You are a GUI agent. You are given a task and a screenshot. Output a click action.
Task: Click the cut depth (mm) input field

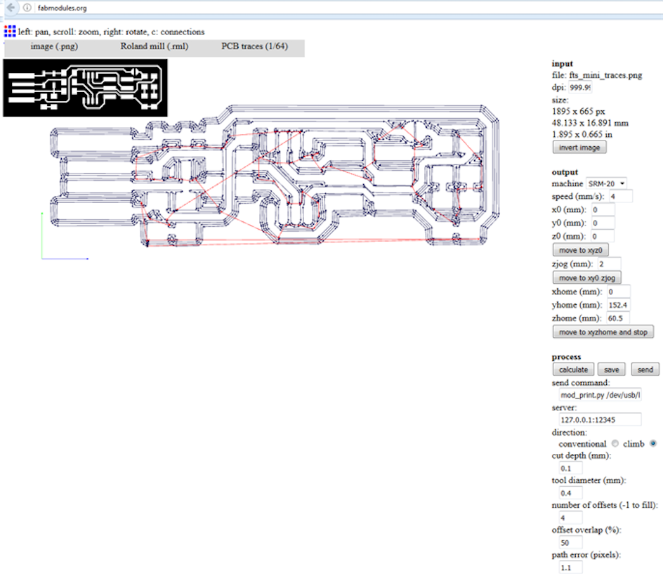pyautogui.click(x=570, y=468)
